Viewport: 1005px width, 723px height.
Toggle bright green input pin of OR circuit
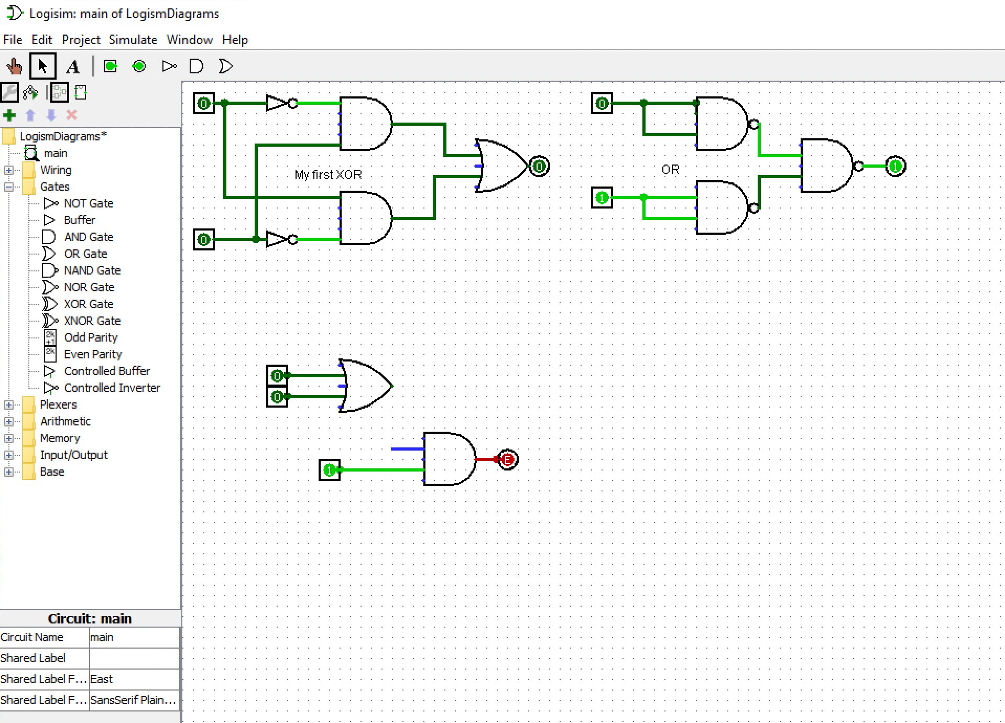tap(602, 198)
